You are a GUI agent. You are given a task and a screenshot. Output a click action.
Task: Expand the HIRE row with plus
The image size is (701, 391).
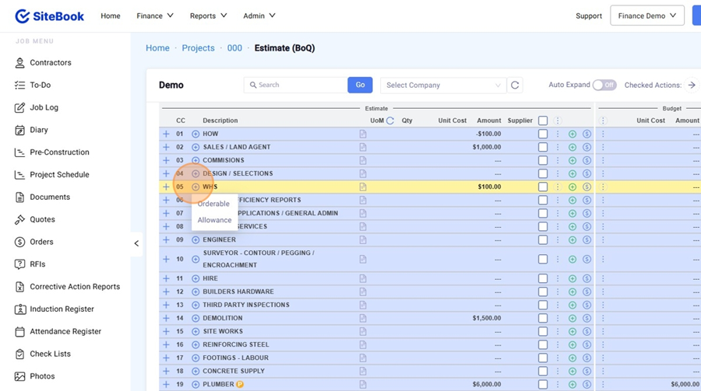point(166,279)
